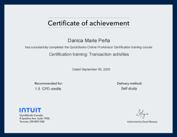
Task: Click "8 Spadina Ave. Suite 1900," line
Action: (35, 118)
